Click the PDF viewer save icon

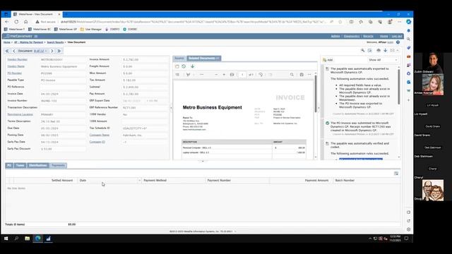click(x=302, y=75)
